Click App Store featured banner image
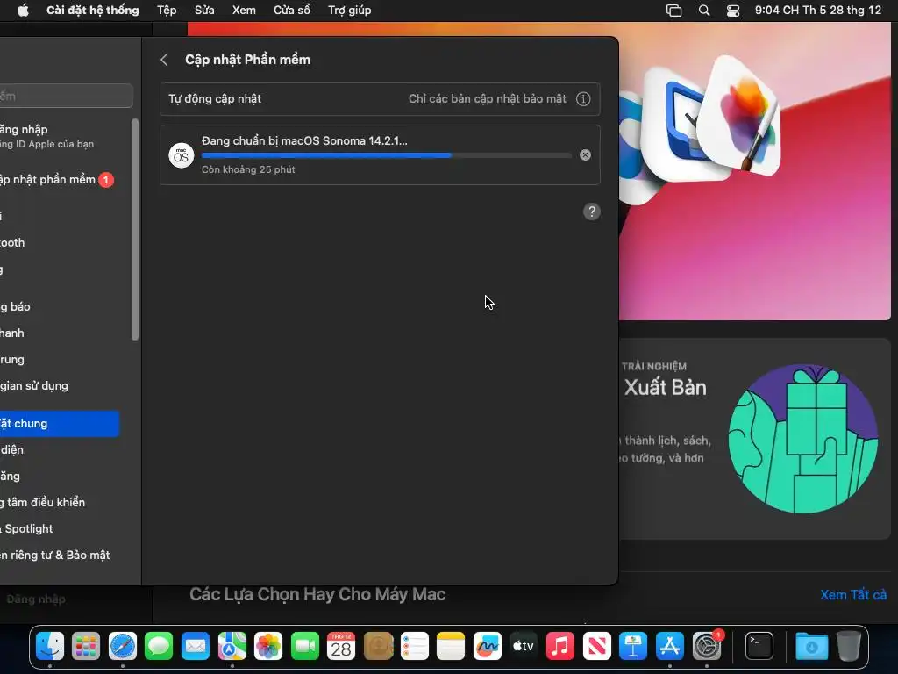Viewport: 898px width, 674px height. tap(755, 172)
